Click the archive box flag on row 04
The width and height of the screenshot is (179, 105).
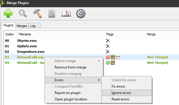[113, 63]
